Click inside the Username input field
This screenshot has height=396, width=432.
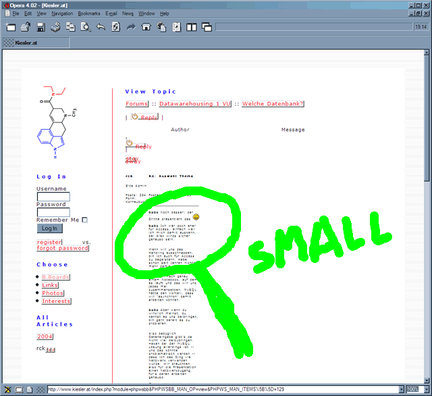(x=53, y=197)
